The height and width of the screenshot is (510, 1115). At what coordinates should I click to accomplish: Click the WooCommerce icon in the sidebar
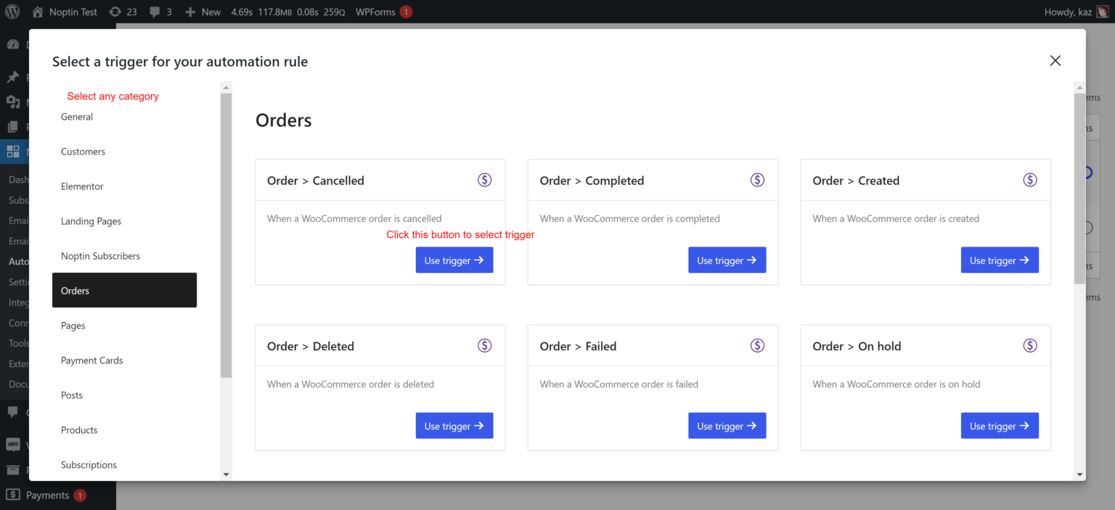pyautogui.click(x=15, y=443)
